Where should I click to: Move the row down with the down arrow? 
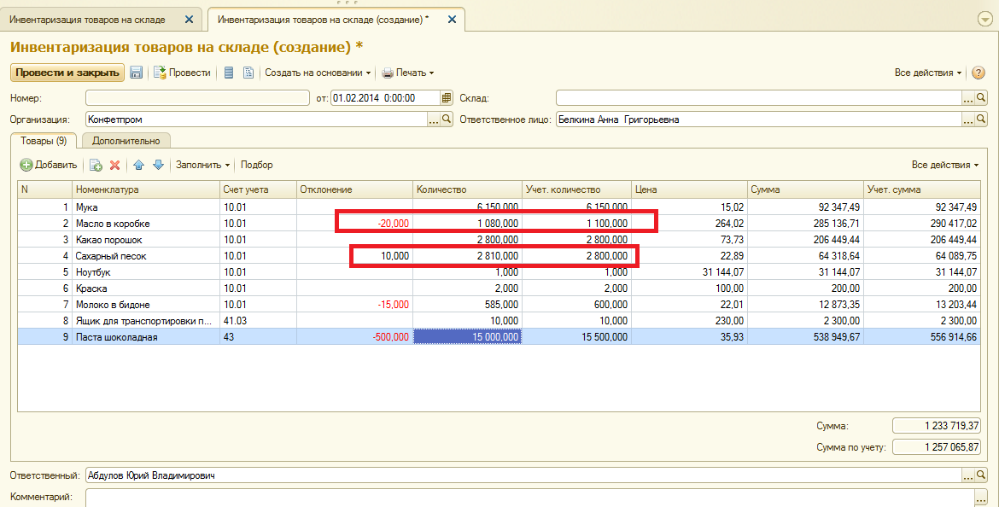click(x=159, y=165)
